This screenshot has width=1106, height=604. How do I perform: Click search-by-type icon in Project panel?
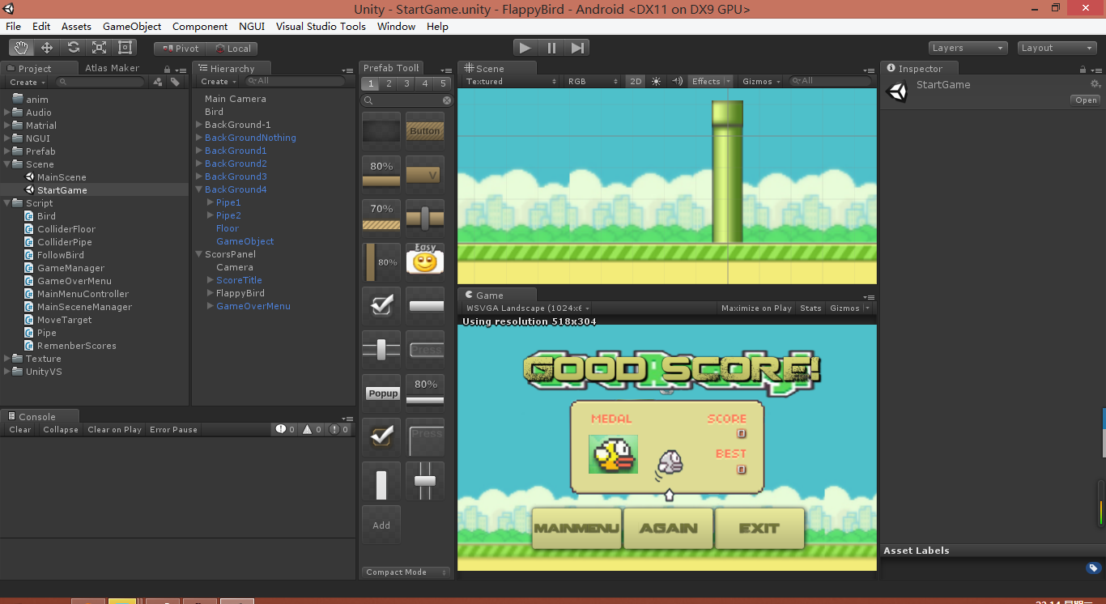158,82
